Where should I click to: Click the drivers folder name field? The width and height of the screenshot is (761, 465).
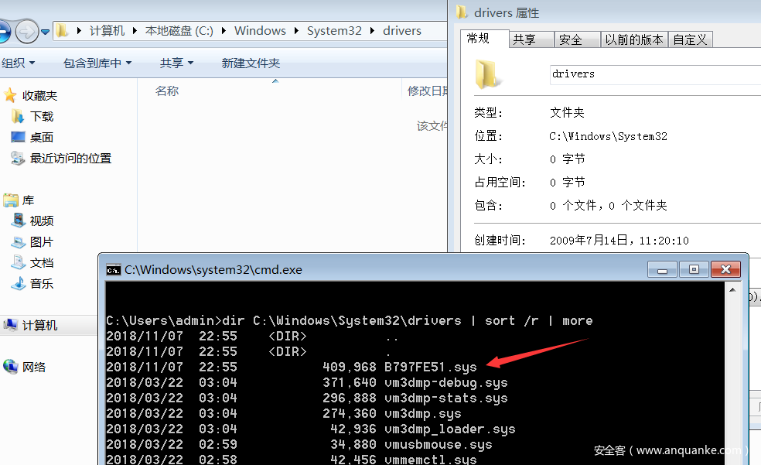[x=654, y=74]
